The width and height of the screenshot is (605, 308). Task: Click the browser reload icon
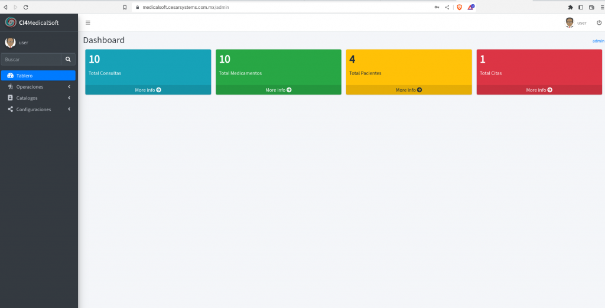click(x=25, y=7)
